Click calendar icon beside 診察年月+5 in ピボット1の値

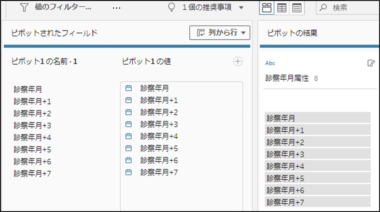click(x=129, y=148)
